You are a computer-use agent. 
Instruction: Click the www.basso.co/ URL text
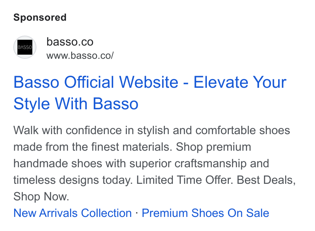(x=80, y=55)
